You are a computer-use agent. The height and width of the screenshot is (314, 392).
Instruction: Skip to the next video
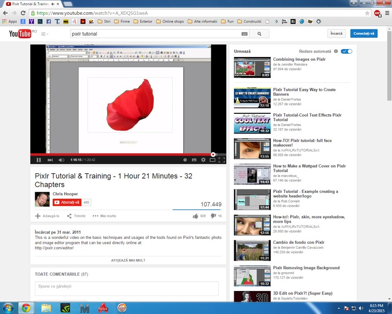click(x=50, y=160)
